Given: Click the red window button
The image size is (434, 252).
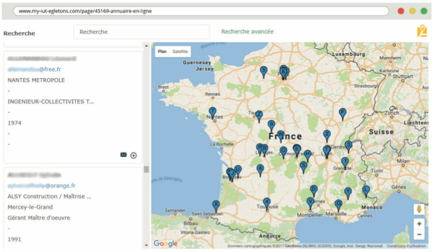Looking at the screenshot, I should click(401, 11).
